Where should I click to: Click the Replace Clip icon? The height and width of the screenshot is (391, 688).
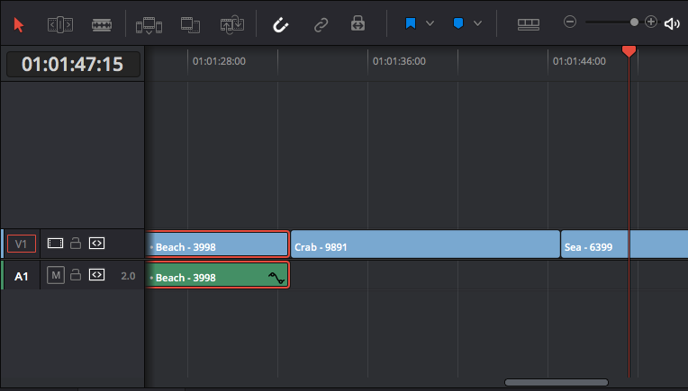coord(232,24)
